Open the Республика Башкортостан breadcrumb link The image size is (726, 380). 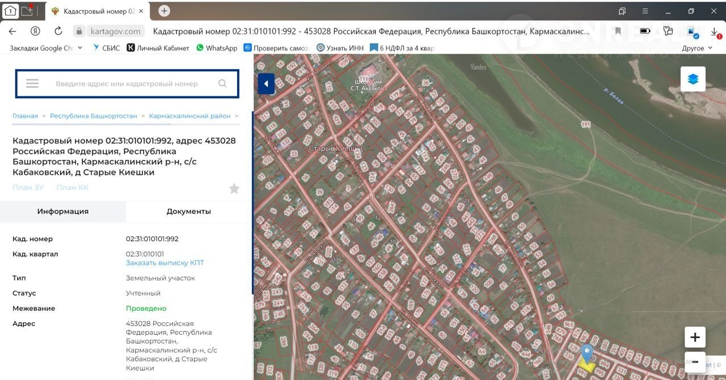click(x=94, y=116)
